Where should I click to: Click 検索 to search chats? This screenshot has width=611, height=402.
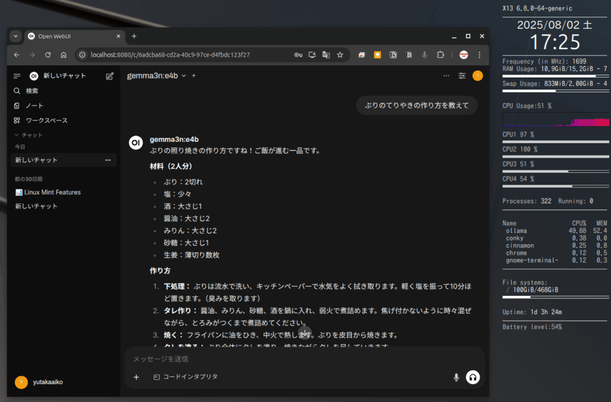[x=32, y=91]
